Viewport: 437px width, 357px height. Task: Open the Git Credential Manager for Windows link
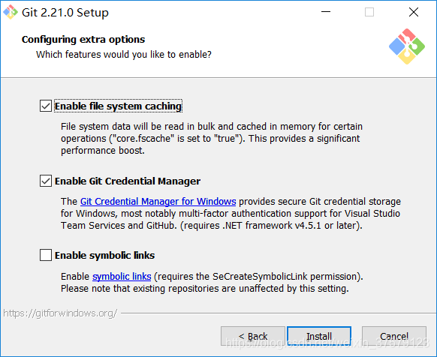tap(158, 201)
